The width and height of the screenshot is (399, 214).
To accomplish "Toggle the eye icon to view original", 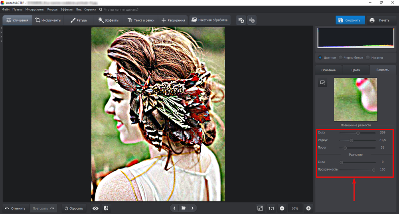I will [95, 208].
